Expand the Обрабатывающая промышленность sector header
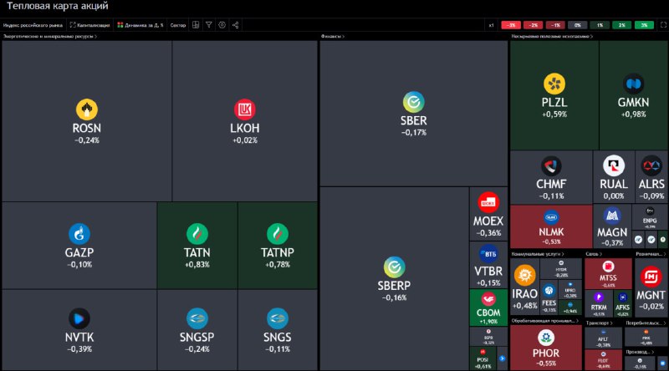 (545, 321)
